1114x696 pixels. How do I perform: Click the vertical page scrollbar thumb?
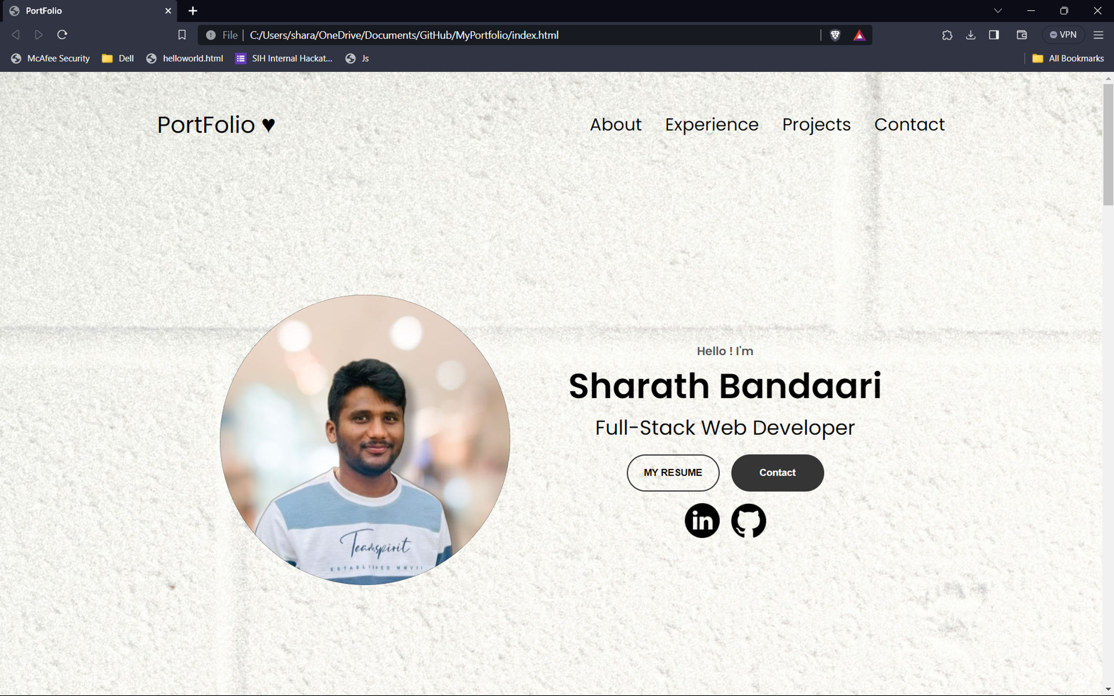[x=1108, y=144]
